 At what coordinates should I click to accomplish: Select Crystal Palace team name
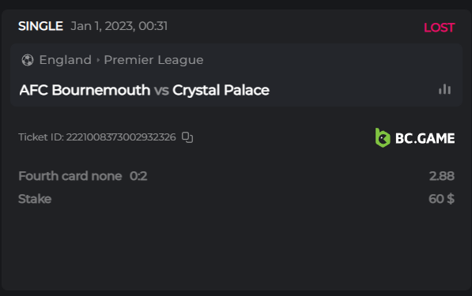point(221,90)
